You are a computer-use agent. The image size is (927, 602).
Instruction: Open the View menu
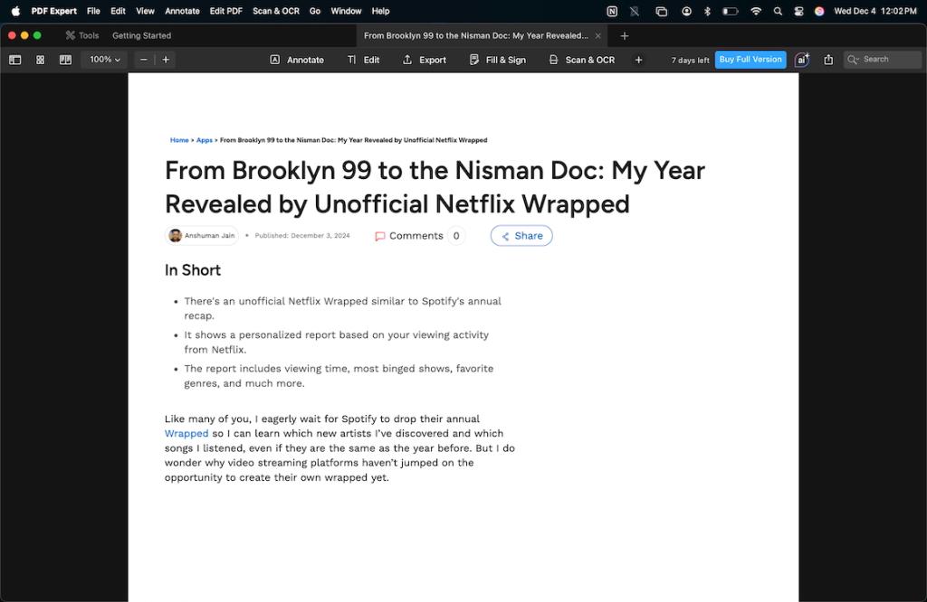145,11
